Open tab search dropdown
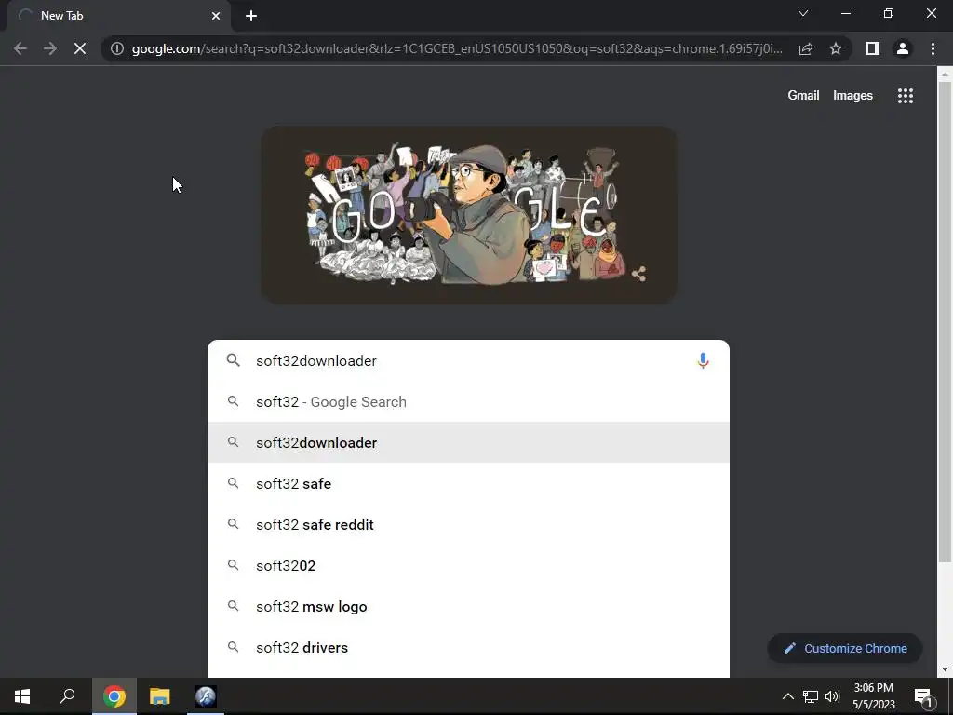The height and width of the screenshot is (715, 953). click(x=803, y=13)
